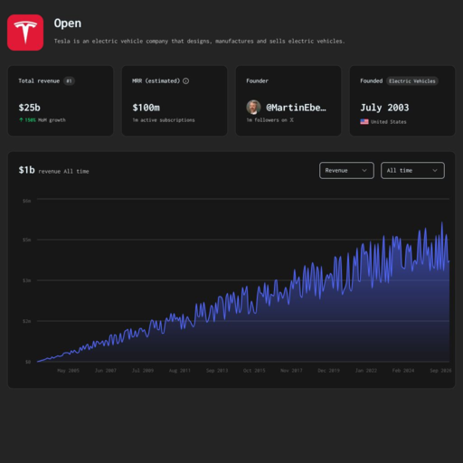Click the $25b total revenue value

click(30, 108)
